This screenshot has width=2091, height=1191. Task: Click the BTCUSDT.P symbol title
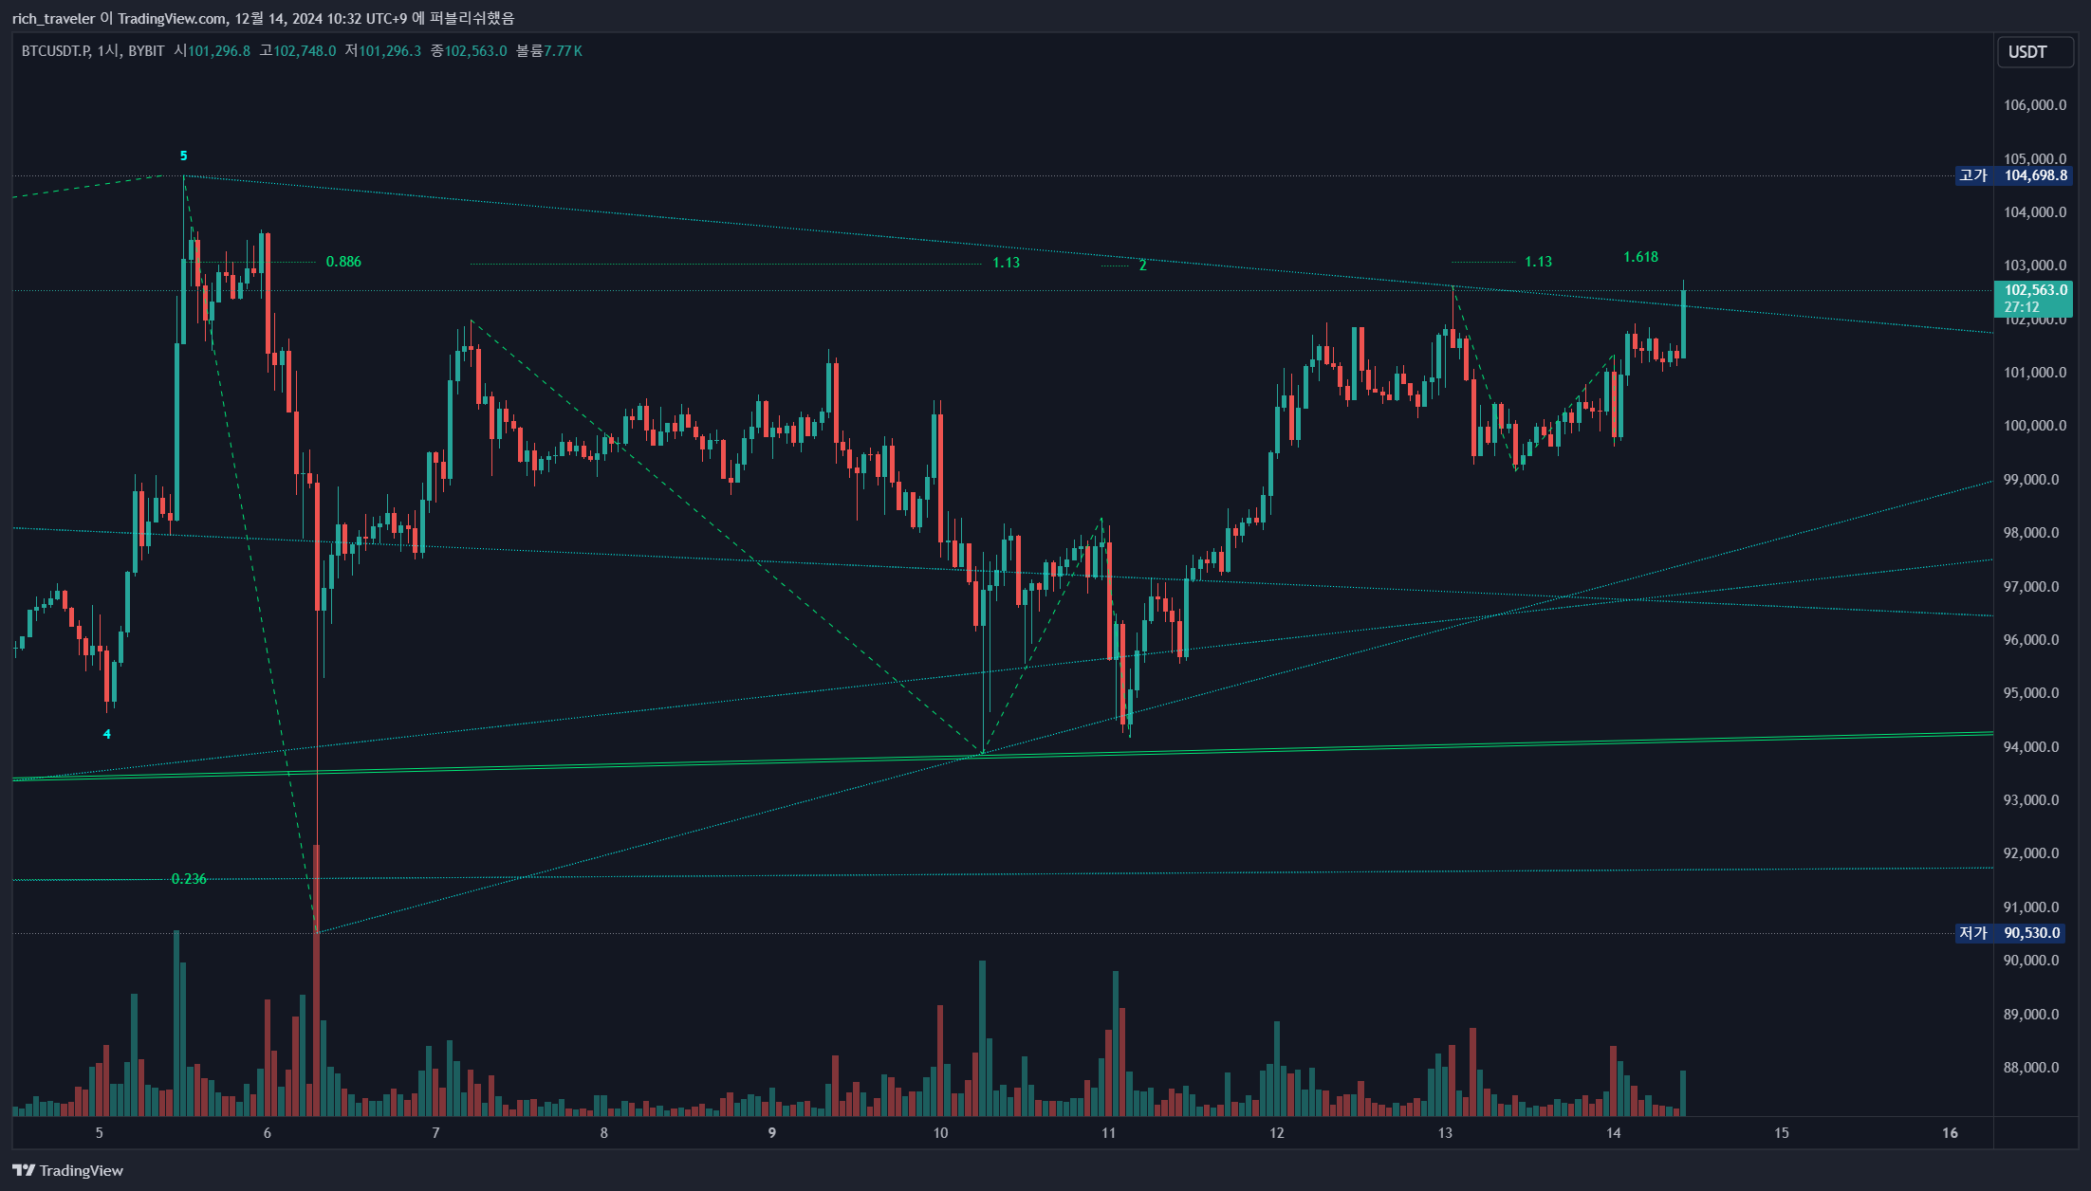[56, 50]
